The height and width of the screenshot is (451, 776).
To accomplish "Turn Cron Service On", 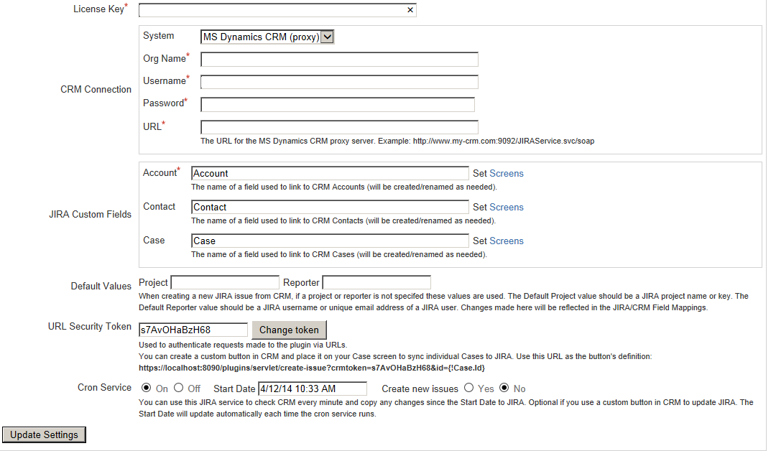I will [x=147, y=388].
